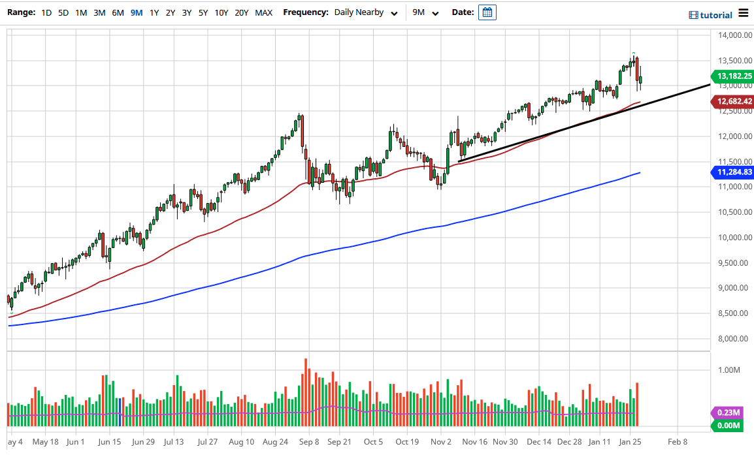Select the 3M range option
Viewport: 754px width, 455px height.
[x=99, y=12]
